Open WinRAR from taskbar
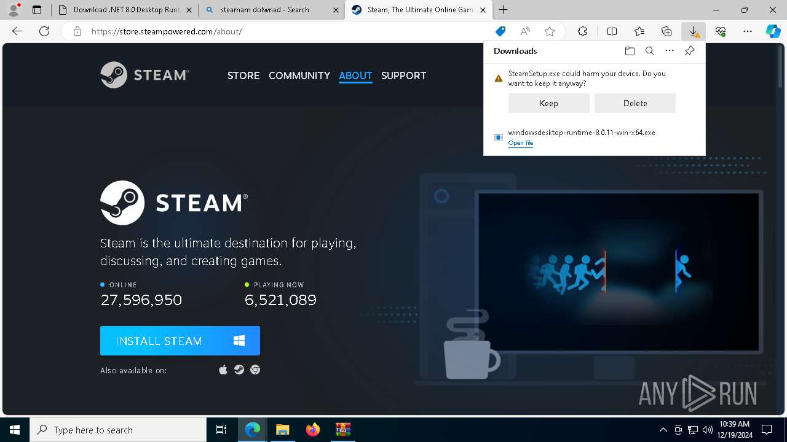This screenshot has height=442, width=787. [x=342, y=430]
